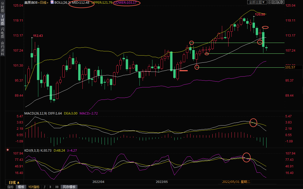Open the 全部主题 theme dropdown
The image size is (303, 189).
[257, 2]
